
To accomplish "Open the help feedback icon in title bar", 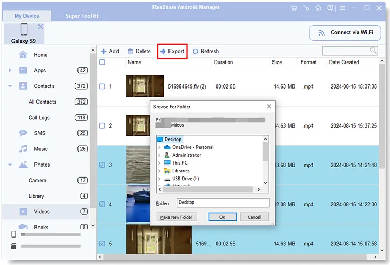I will pos(330,8).
